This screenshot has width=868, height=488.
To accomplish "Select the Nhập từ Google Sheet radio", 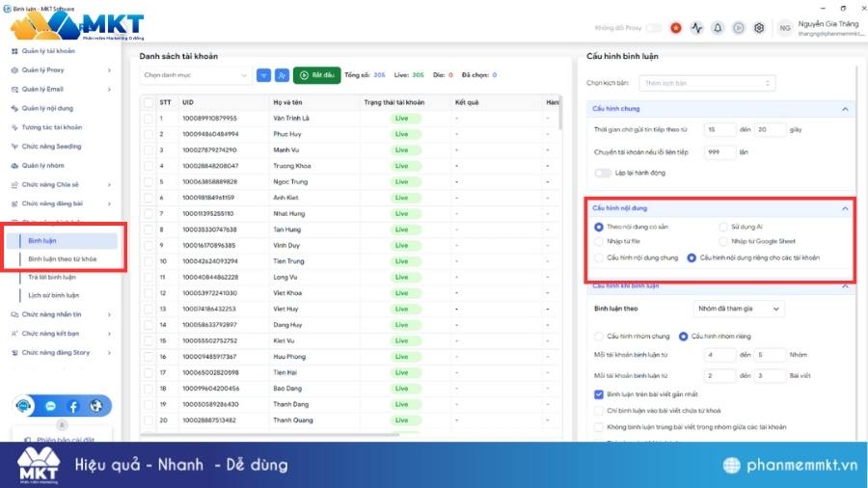I will tap(723, 241).
